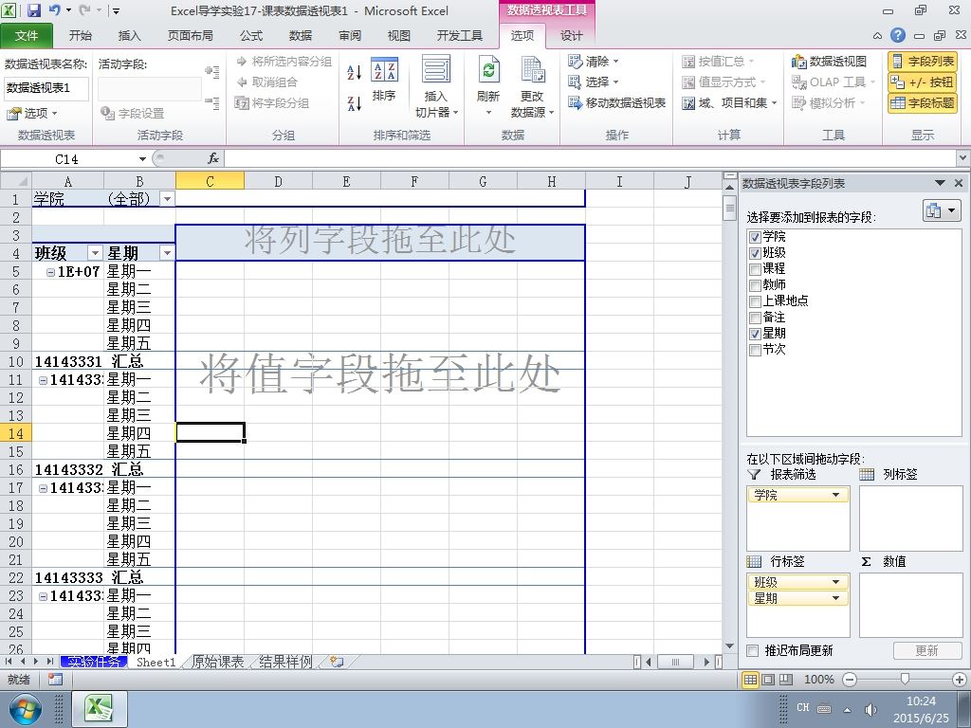The image size is (971, 728).
Task: Switch to Normal view in status bar
Action: point(751,680)
